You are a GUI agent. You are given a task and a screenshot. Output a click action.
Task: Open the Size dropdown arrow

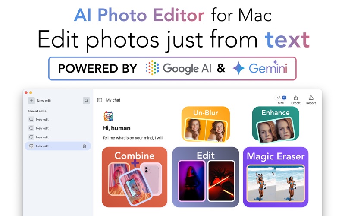coord(284,98)
